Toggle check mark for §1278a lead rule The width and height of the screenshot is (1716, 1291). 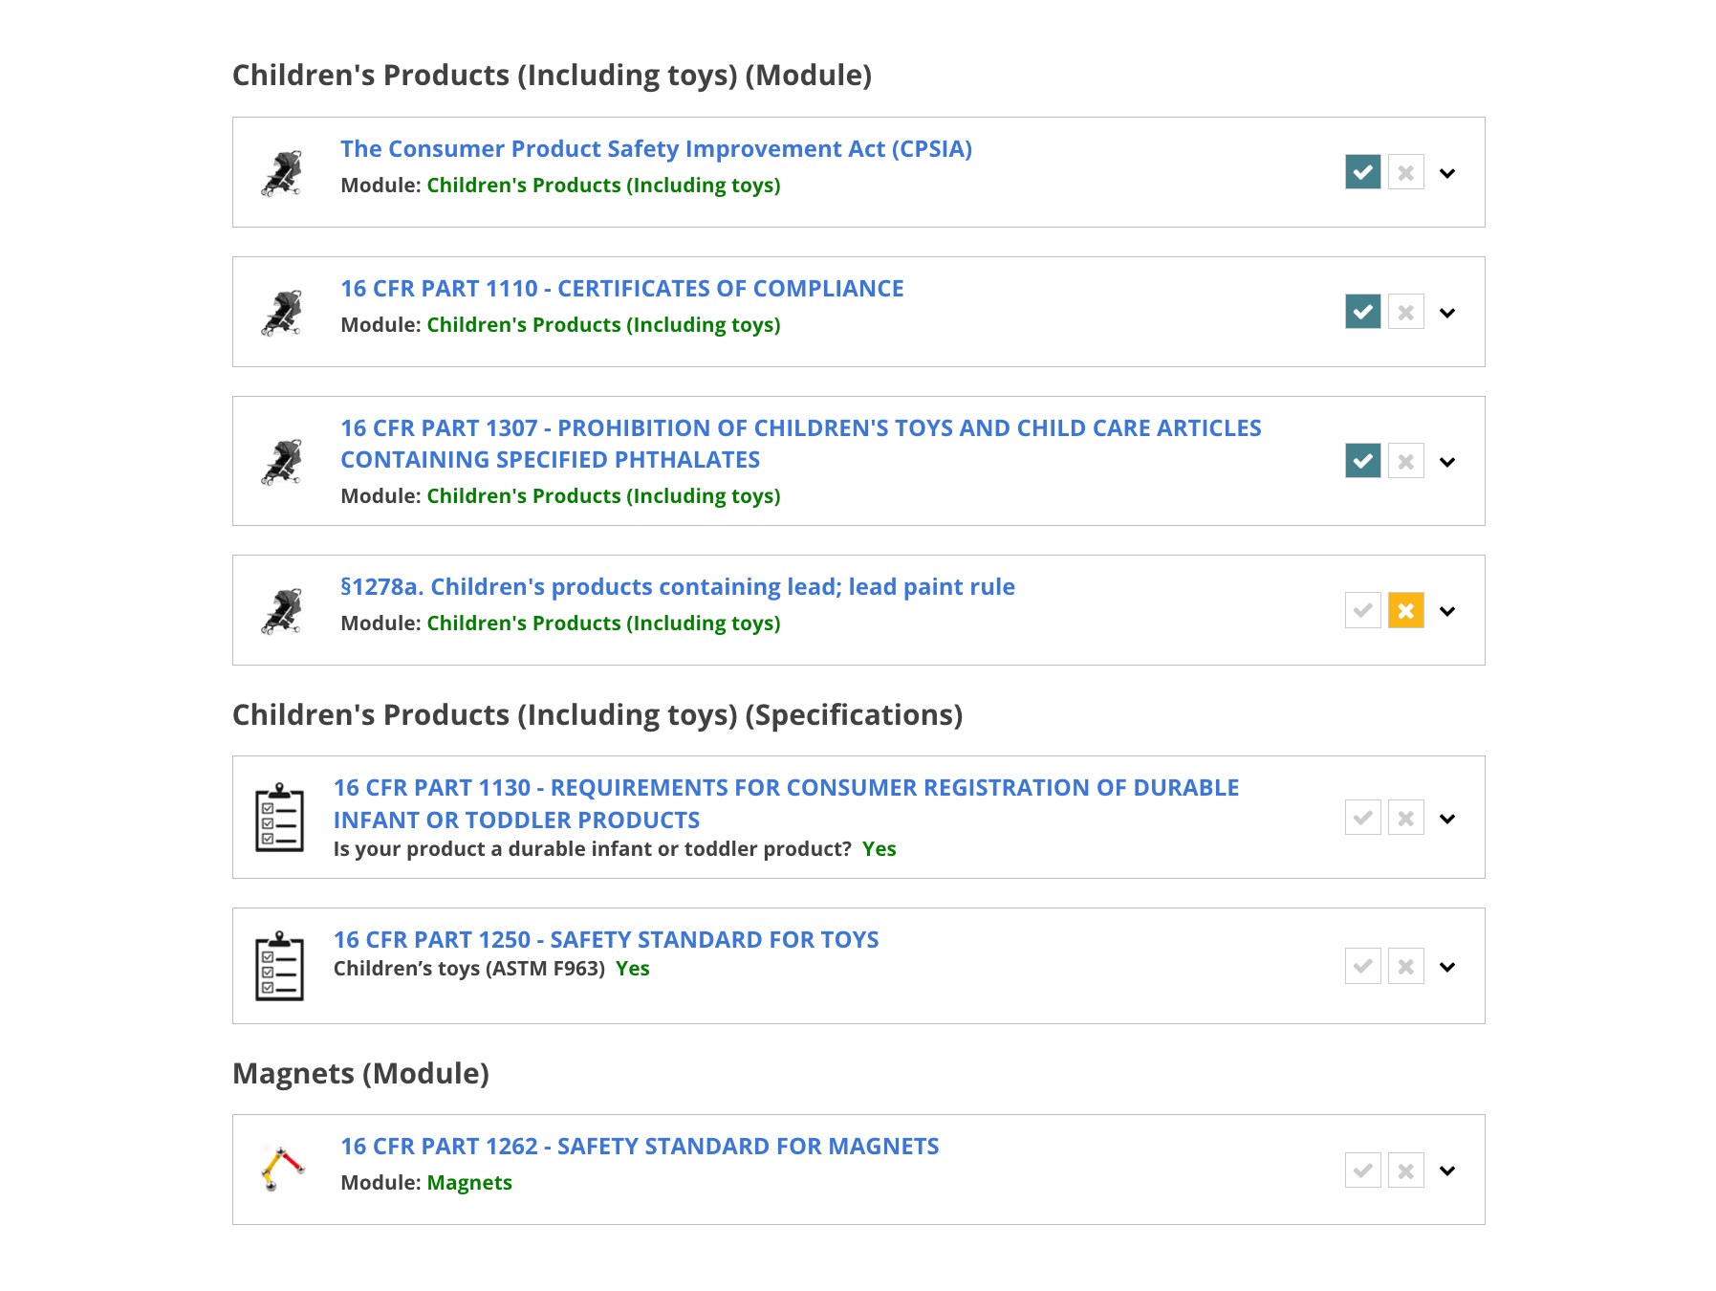coord(1362,610)
